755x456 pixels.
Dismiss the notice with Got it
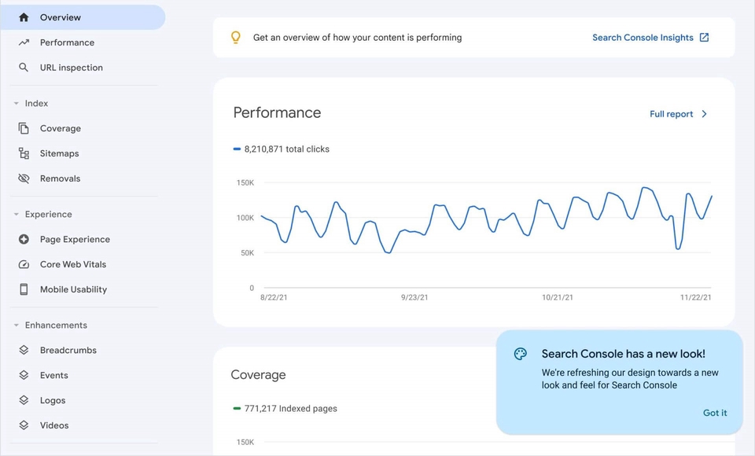point(715,413)
